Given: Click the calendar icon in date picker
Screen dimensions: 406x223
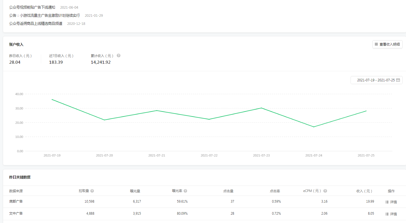Looking at the screenshot, I should coord(398,80).
